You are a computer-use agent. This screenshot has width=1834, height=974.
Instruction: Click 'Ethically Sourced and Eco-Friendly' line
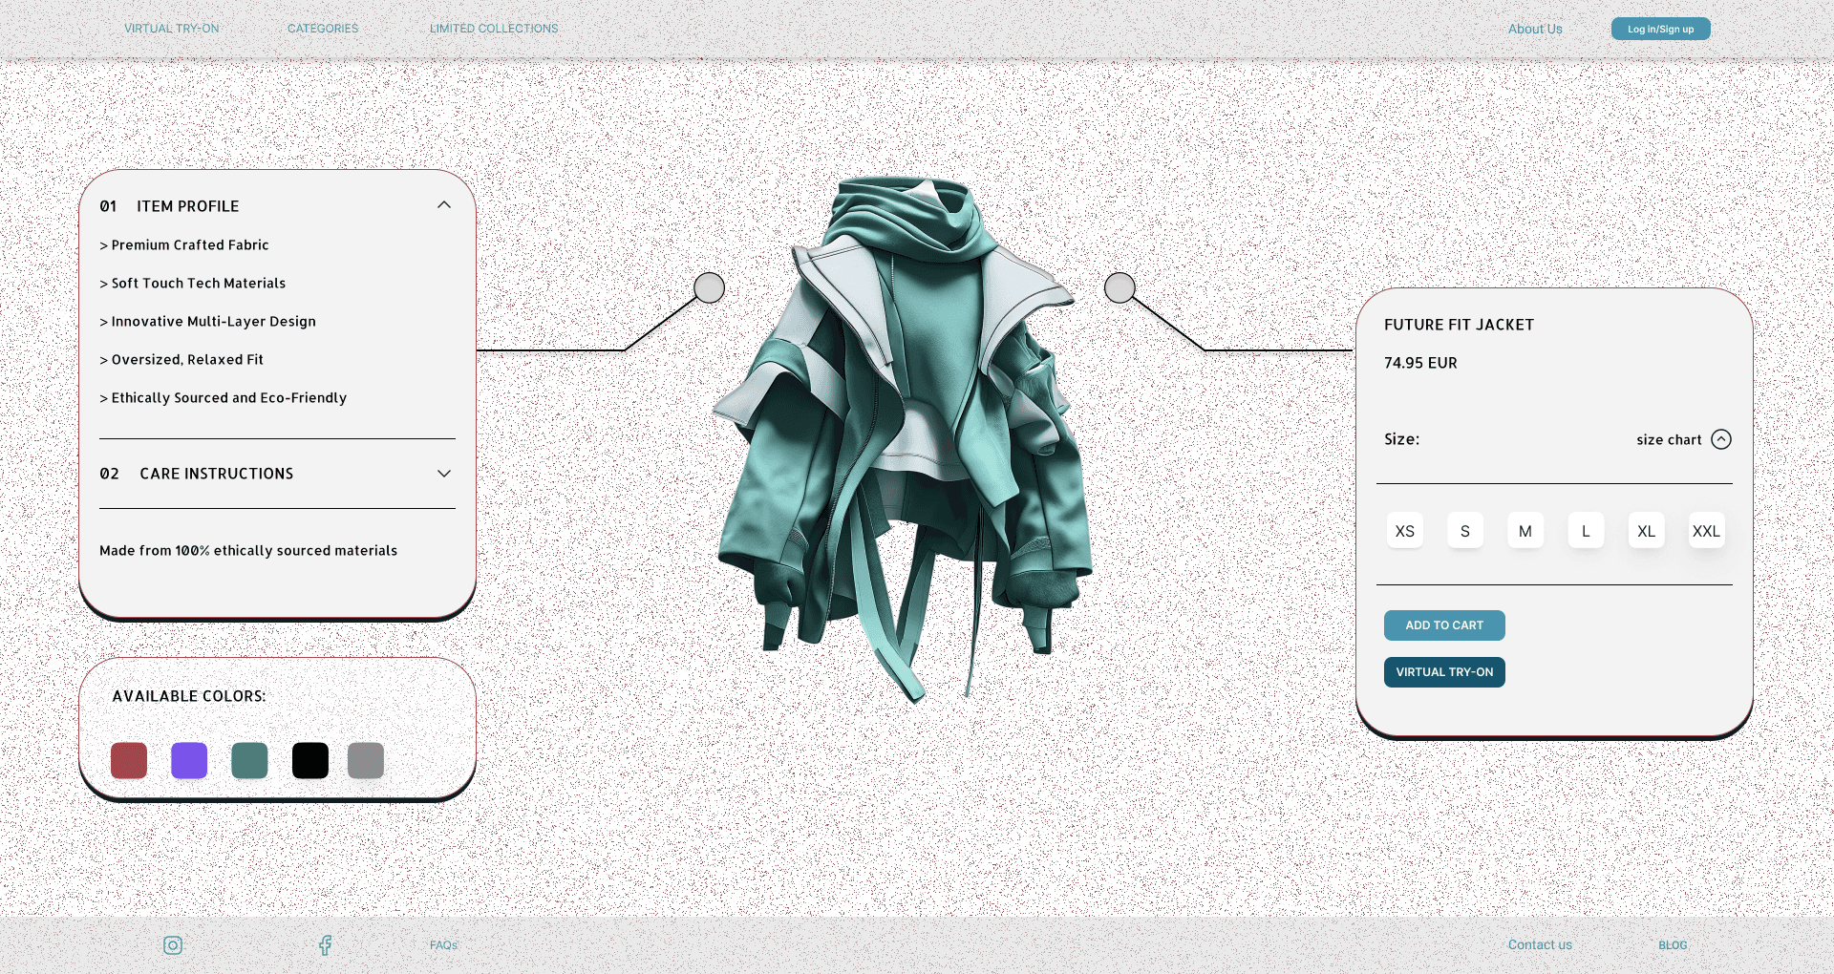(x=224, y=398)
